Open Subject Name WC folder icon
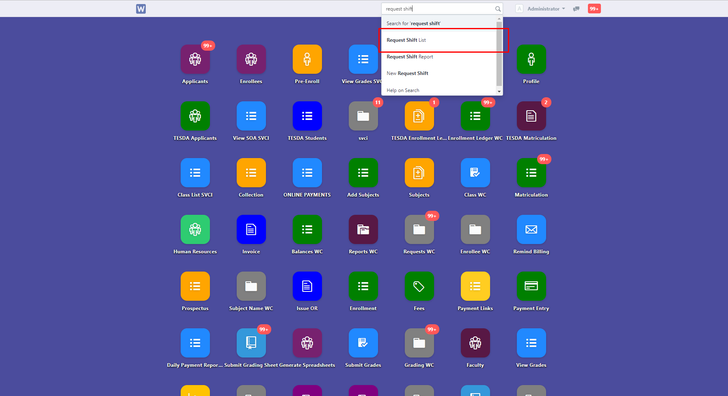This screenshot has height=396, width=728. pyautogui.click(x=251, y=286)
